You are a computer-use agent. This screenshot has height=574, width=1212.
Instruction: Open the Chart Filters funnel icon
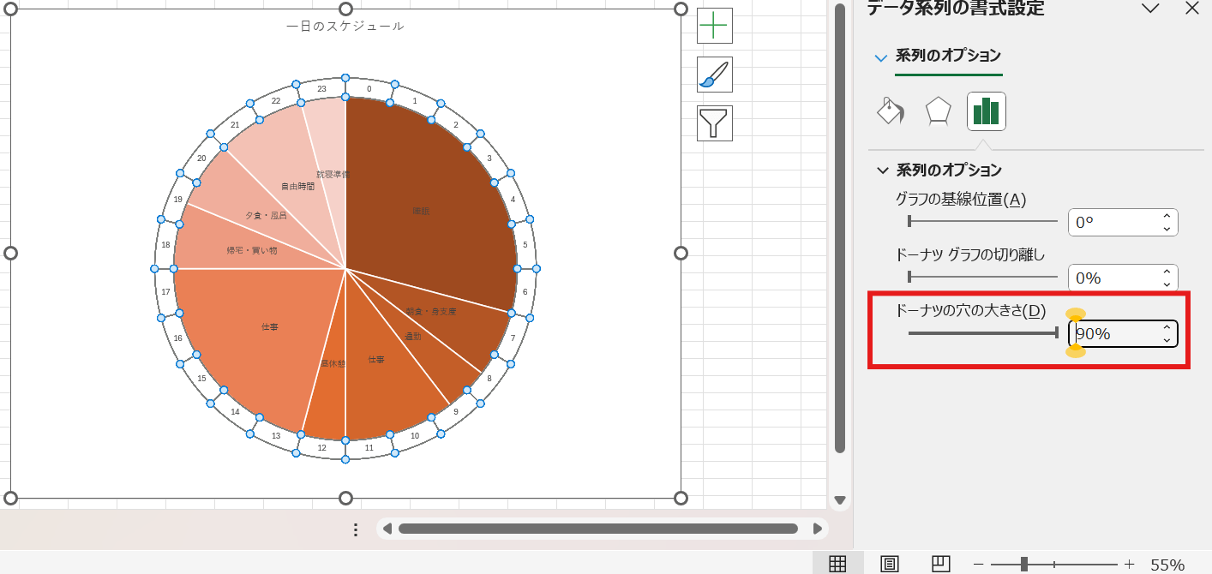[714, 123]
